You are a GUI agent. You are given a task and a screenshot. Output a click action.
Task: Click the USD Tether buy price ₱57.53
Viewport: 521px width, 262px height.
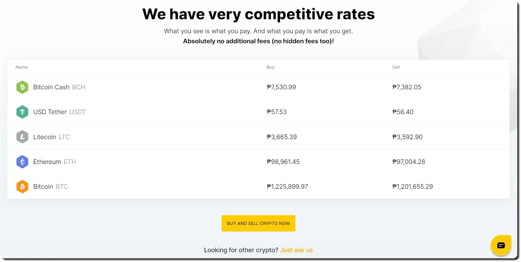coord(277,112)
